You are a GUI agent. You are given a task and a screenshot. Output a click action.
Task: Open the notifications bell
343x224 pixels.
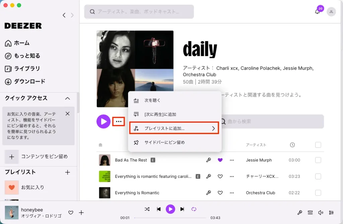point(317,12)
